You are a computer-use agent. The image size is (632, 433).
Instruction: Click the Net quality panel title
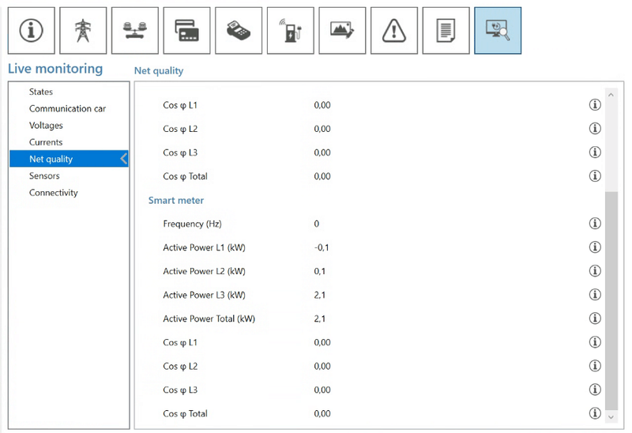point(159,71)
